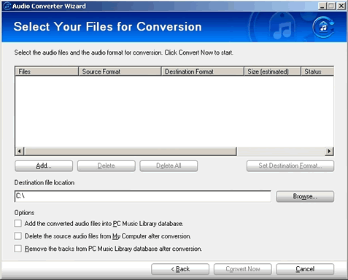Cancel the wizard
The image size is (348, 280).
[305, 269]
